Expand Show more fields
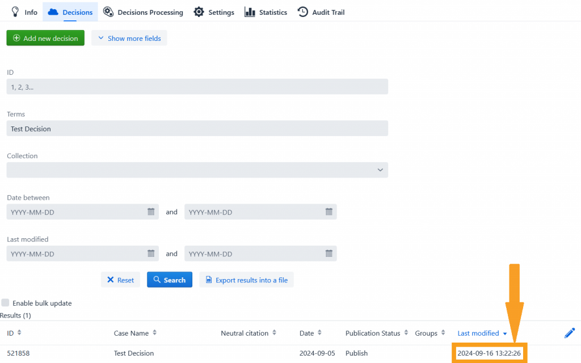This screenshot has width=581, height=363. (129, 39)
